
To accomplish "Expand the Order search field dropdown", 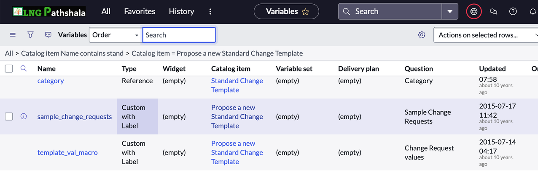I will pos(115,35).
